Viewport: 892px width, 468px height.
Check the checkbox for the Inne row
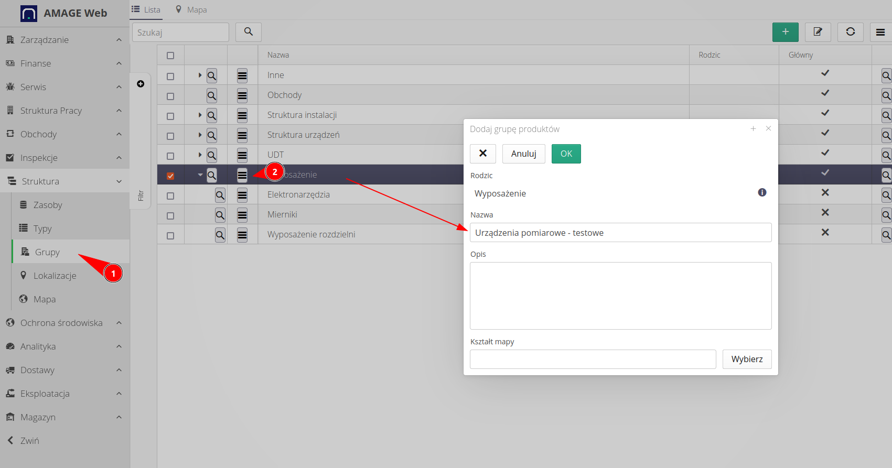pos(170,76)
